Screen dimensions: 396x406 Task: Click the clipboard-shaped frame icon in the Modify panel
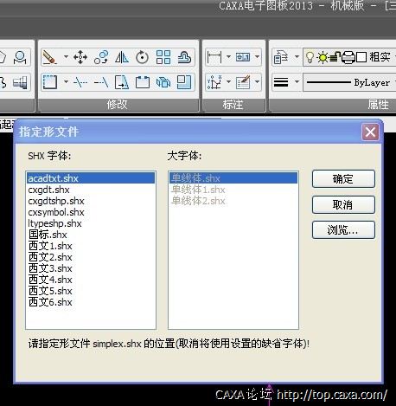pyautogui.click(x=143, y=82)
